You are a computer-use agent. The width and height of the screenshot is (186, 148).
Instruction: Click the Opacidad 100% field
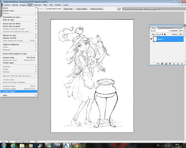coord(180,31)
